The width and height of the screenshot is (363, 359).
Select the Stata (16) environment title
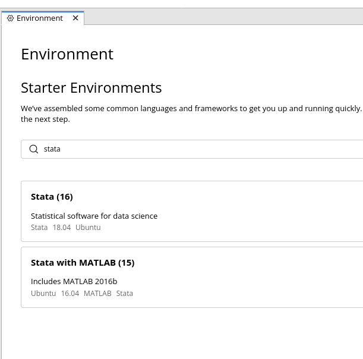point(52,197)
